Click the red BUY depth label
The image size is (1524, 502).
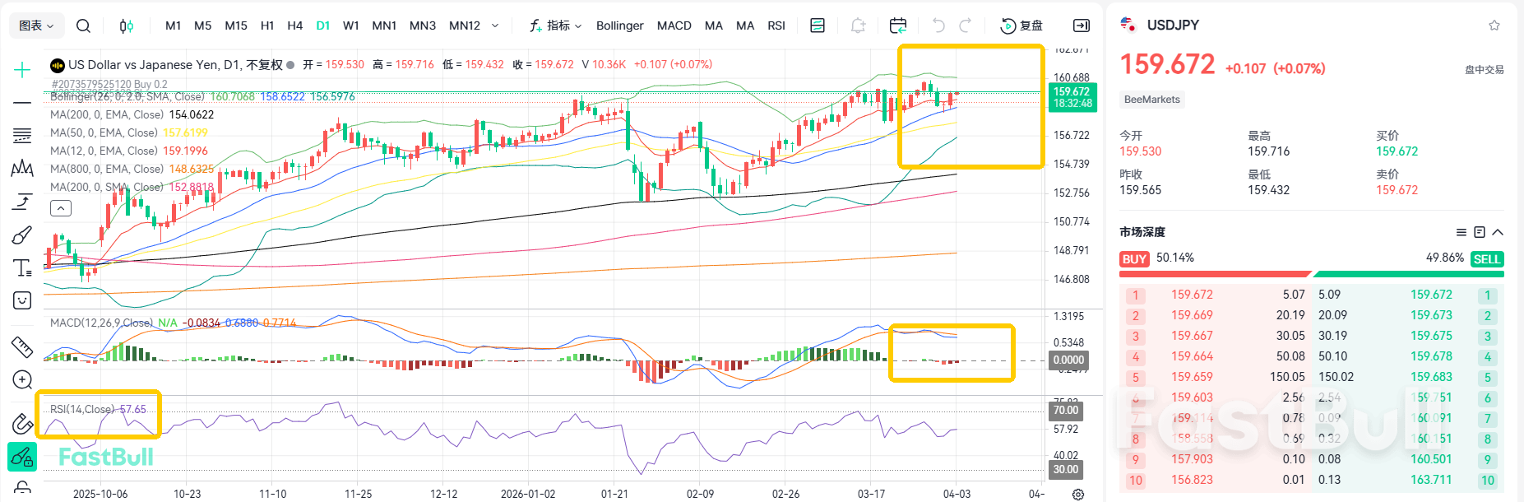1134,259
